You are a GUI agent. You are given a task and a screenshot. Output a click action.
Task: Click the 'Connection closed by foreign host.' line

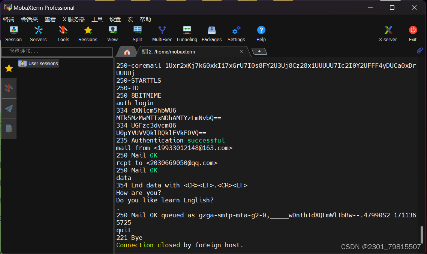tap(180, 245)
